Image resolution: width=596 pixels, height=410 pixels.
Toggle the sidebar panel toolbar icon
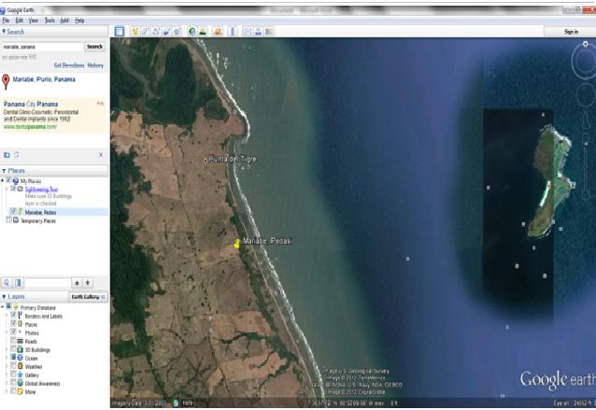(120, 31)
